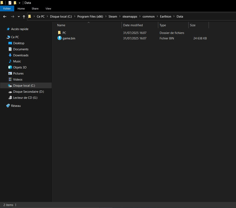Open Customize Quick Access Toolbar dropdown
The height and width of the screenshot is (208, 236).
[19, 3]
